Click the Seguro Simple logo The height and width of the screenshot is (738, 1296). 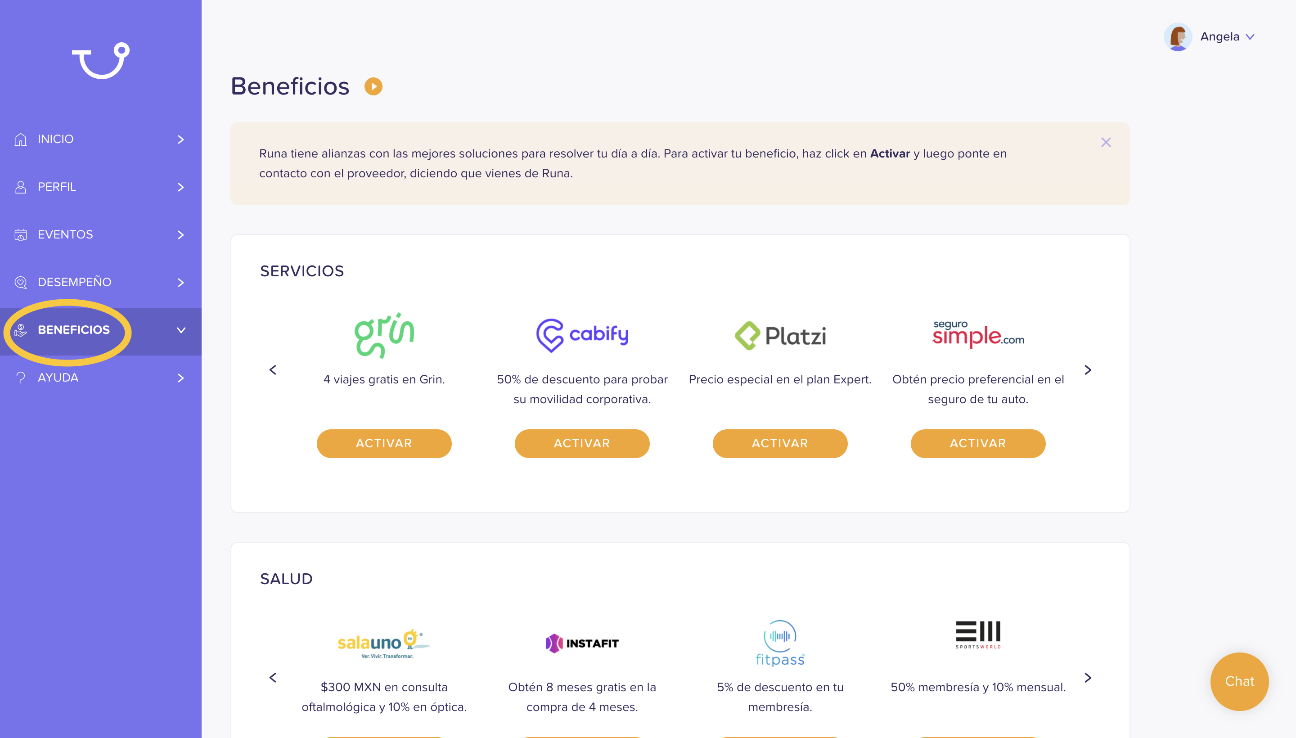pyautogui.click(x=978, y=333)
